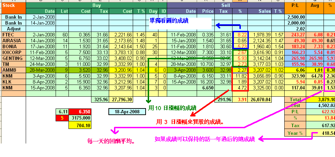This screenshot has height=157, width=335.
Task: Select the P/L column header
Action: pyautogui.click(x=295, y=6)
